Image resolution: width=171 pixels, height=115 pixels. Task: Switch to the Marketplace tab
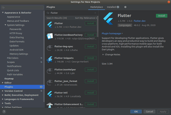coord(97,7)
